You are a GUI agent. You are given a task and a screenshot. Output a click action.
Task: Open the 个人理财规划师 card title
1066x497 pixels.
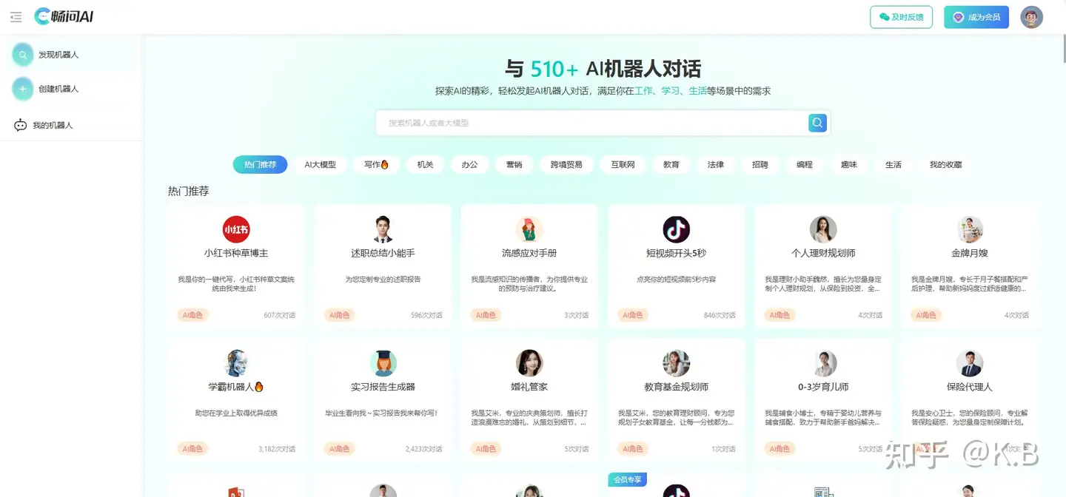click(823, 253)
